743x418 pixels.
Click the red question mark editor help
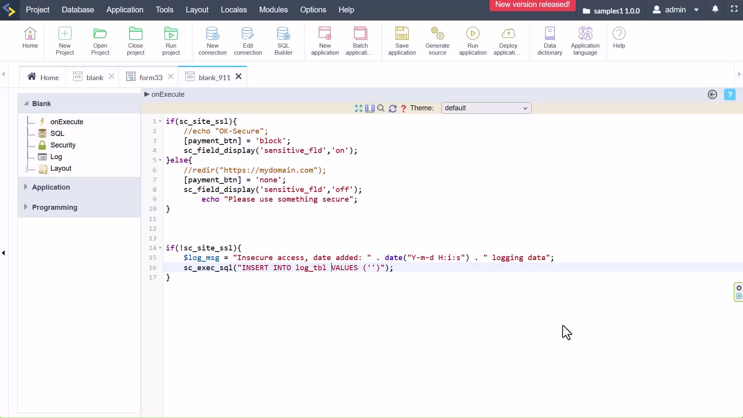coord(403,108)
